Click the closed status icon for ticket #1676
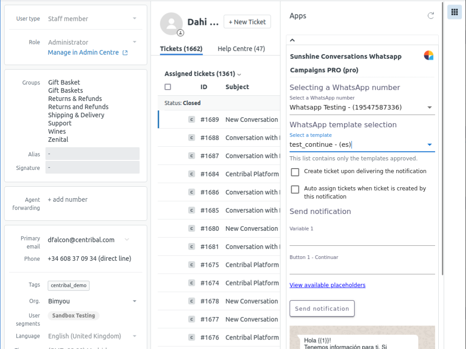Image resolution: width=466 pixels, height=349 pixels. tap(192, 338)
